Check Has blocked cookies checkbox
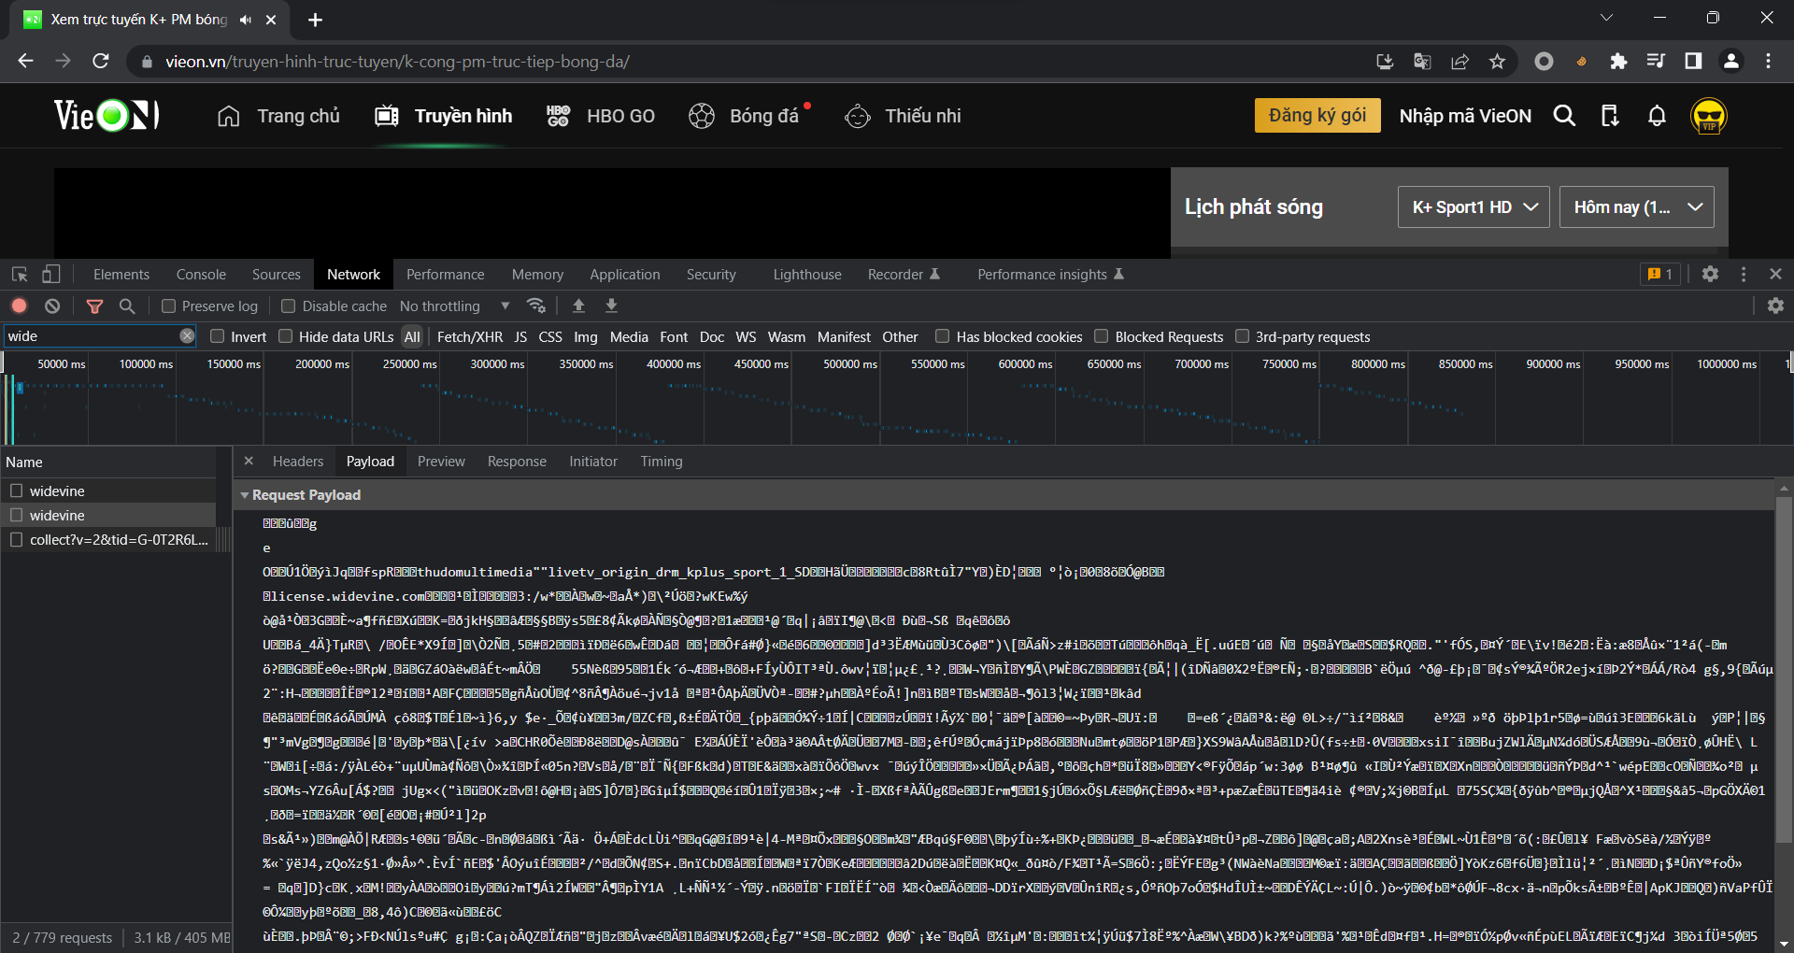 click(943, 336)
